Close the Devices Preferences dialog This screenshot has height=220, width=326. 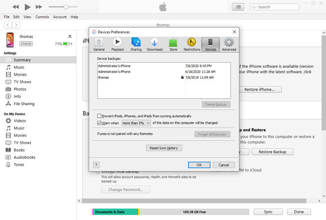[x=234, y=32]
